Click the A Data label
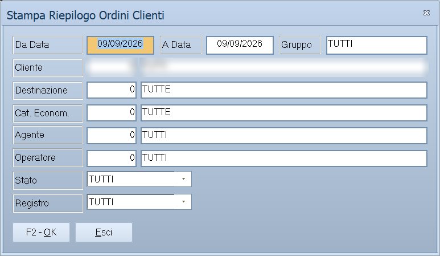 [x=180, y=45]
